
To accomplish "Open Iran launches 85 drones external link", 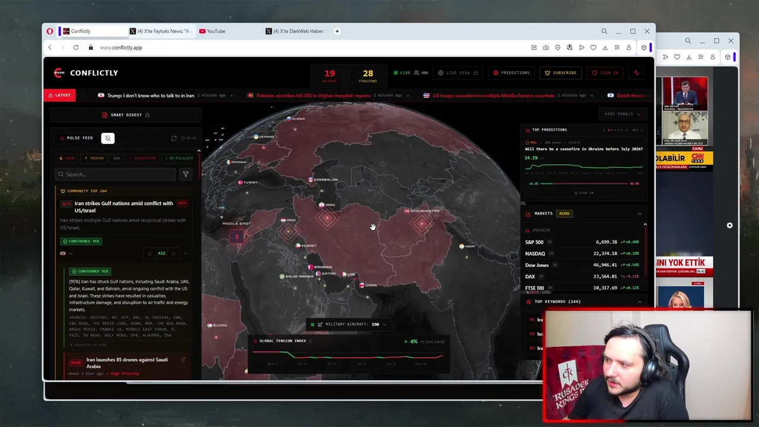I will click(x=183, y=359).
